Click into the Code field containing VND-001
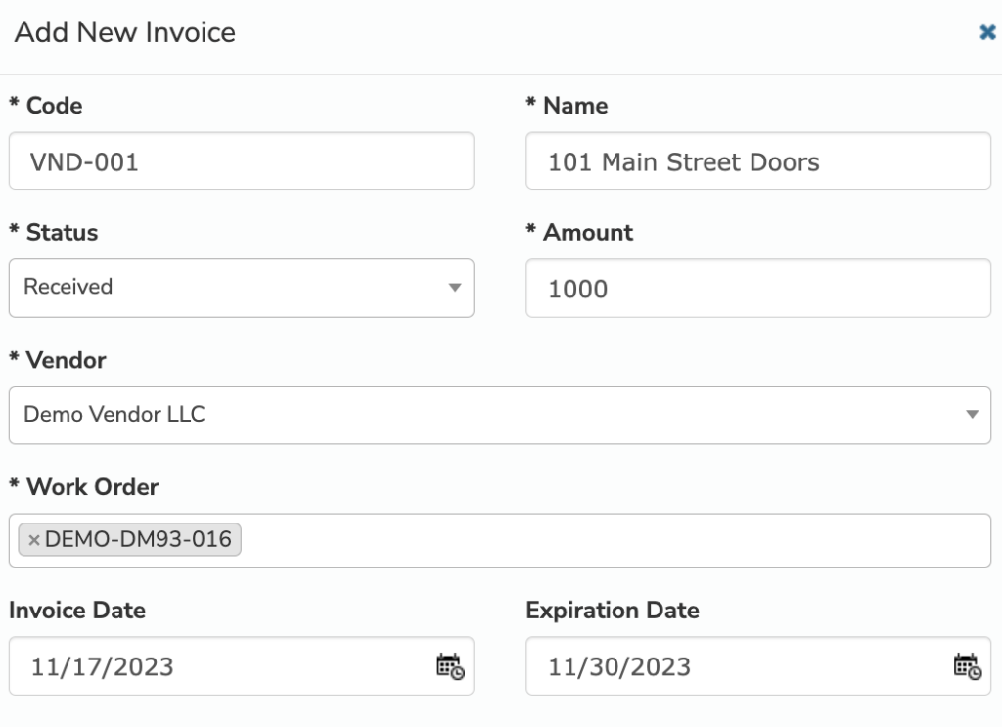1002x727 pixels. [242, 161]
